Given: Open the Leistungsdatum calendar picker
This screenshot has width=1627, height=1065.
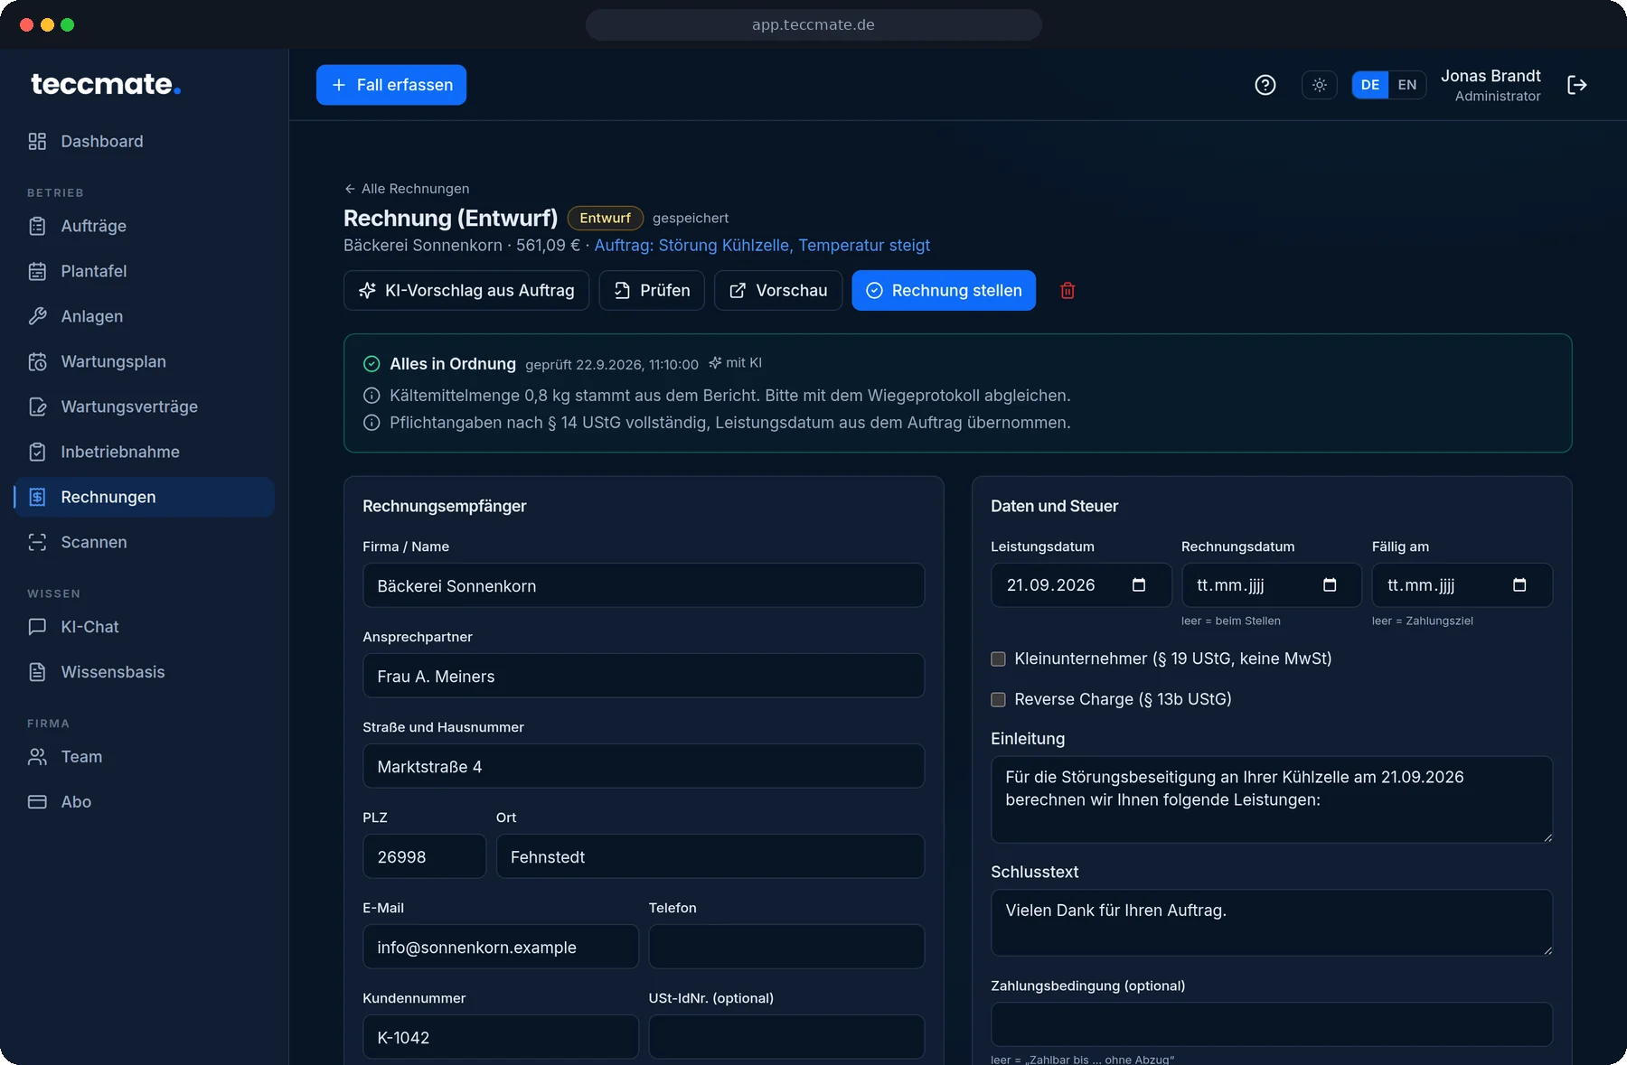Looking at the screenshot, I should click(1139, 585).
